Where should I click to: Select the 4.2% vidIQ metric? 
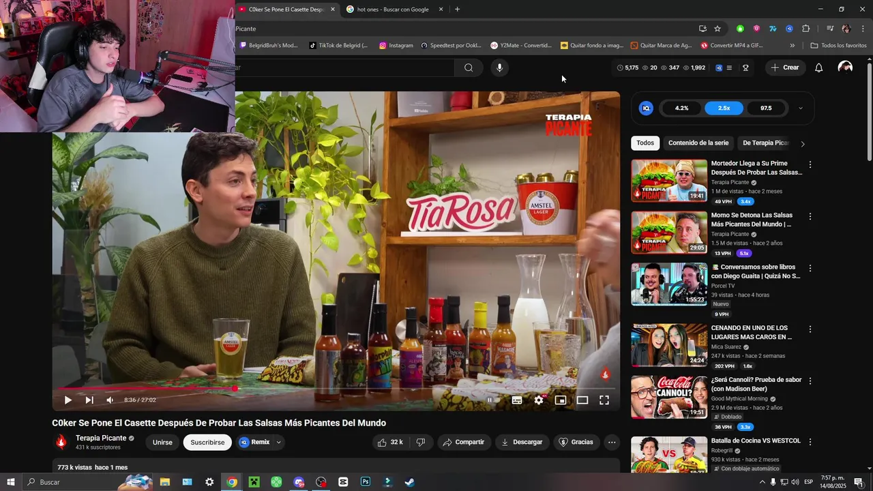pyautogui.click(x=681, y=108)
